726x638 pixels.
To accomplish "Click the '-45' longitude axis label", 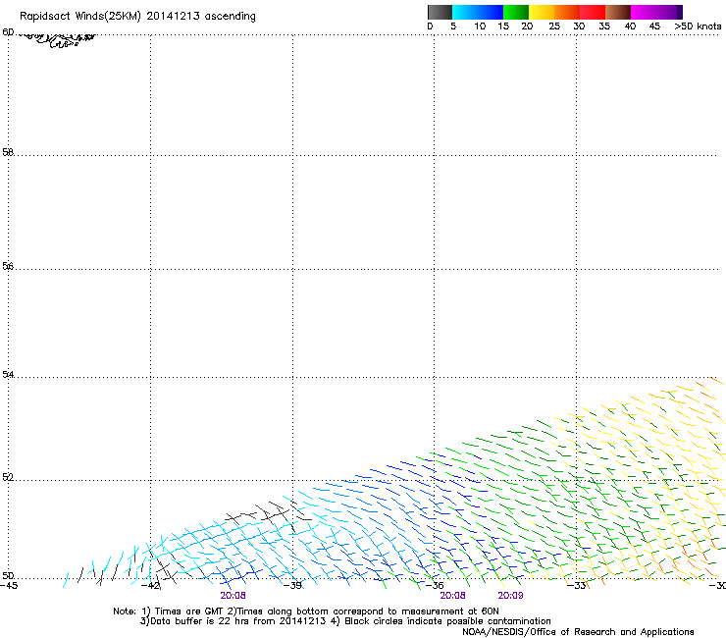I will pyautogui.click(x=9, y=585).
